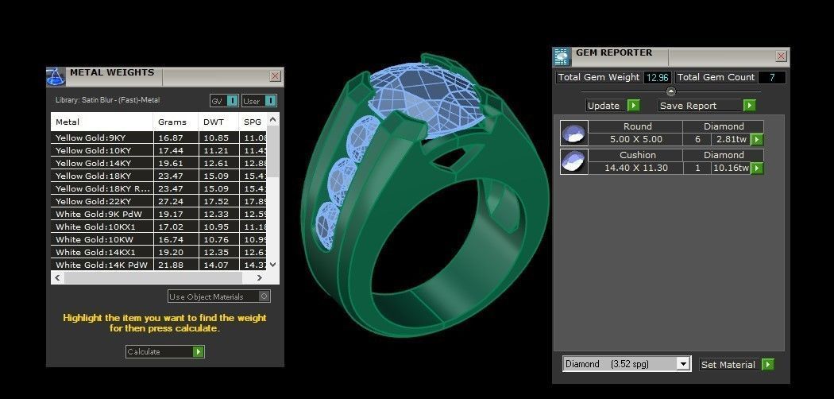Viewport: 834px width, 399px height.
Task: Click the Grams column header
Action: click(x=176, y=122)
